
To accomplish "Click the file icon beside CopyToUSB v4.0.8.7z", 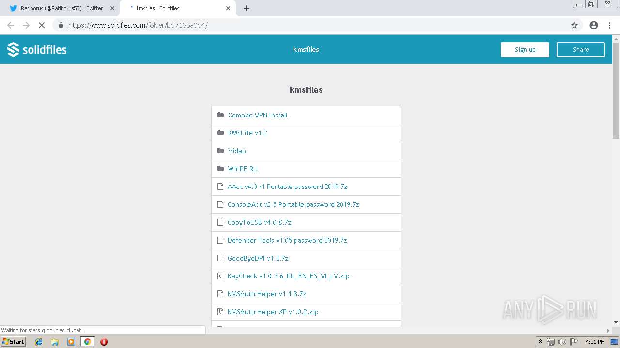I will 220,222.
